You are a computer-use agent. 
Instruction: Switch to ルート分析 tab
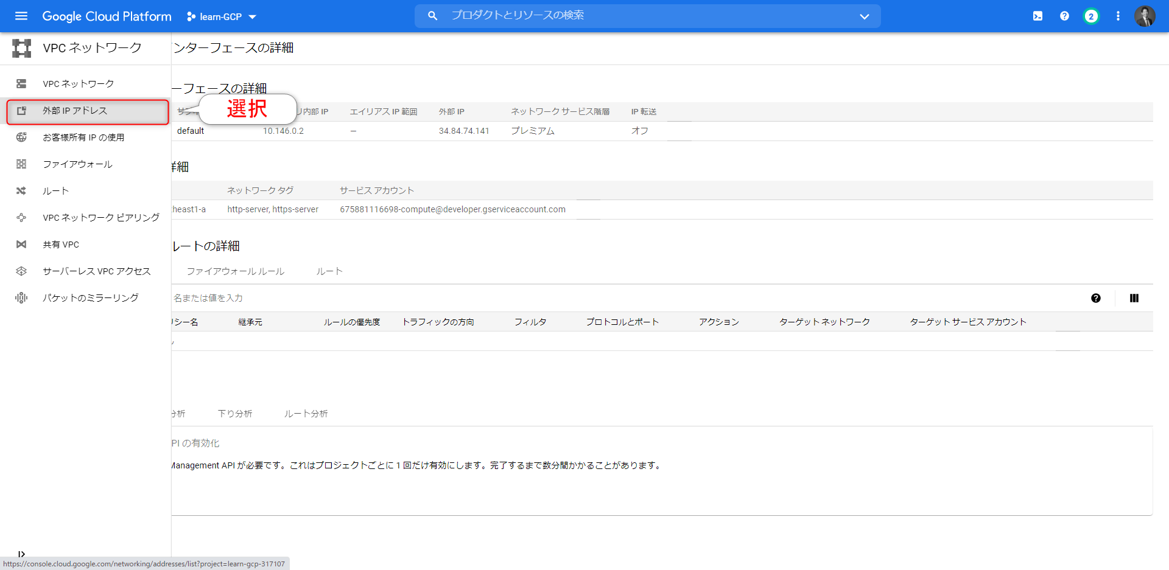click(306, 414)
